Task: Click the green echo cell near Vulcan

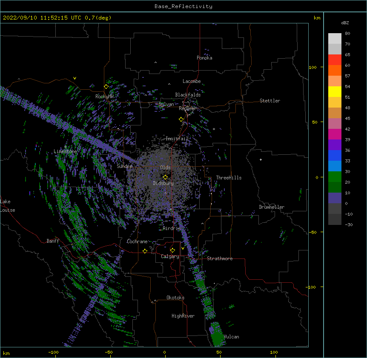Action: coord(218,334)
